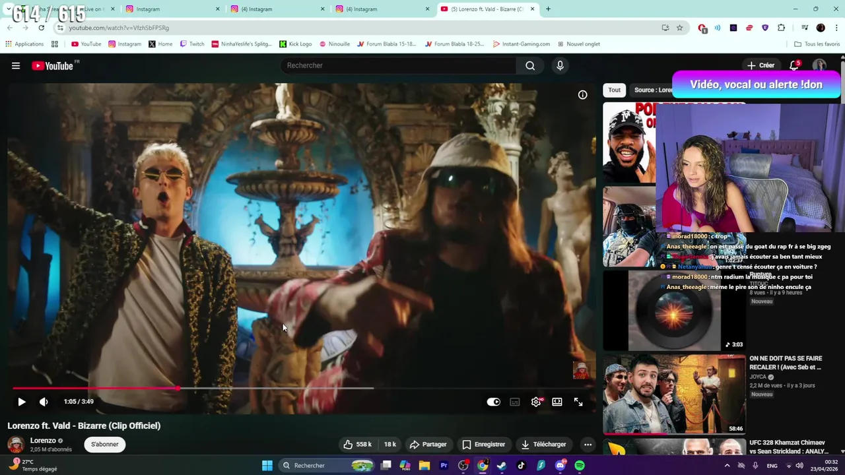
Task: Open the Lorenzo channel avatar
Action: [x=16, y=445]
